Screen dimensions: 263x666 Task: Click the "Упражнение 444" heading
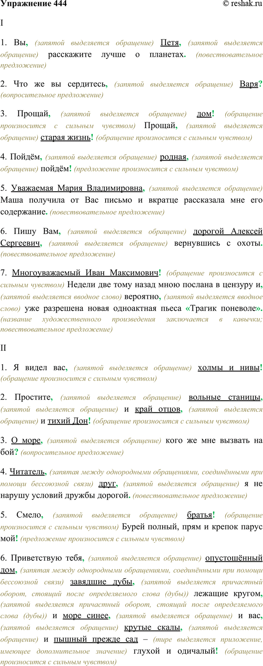point(34,4)
